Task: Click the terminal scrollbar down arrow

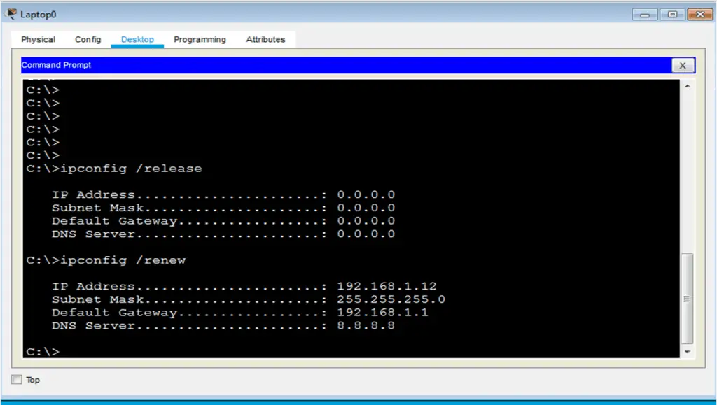Action: tap(687, 351)
